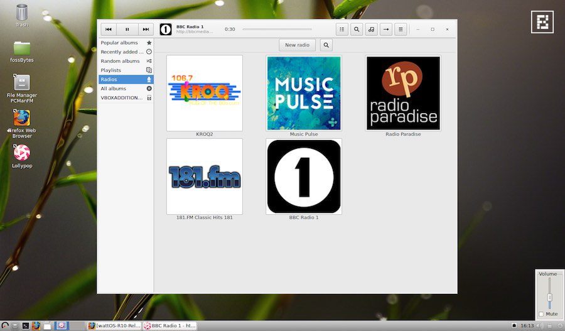The height and width of the screenshot is (331, 565).
Task: Select Radios in sidebar
Action: coord(126,79)
